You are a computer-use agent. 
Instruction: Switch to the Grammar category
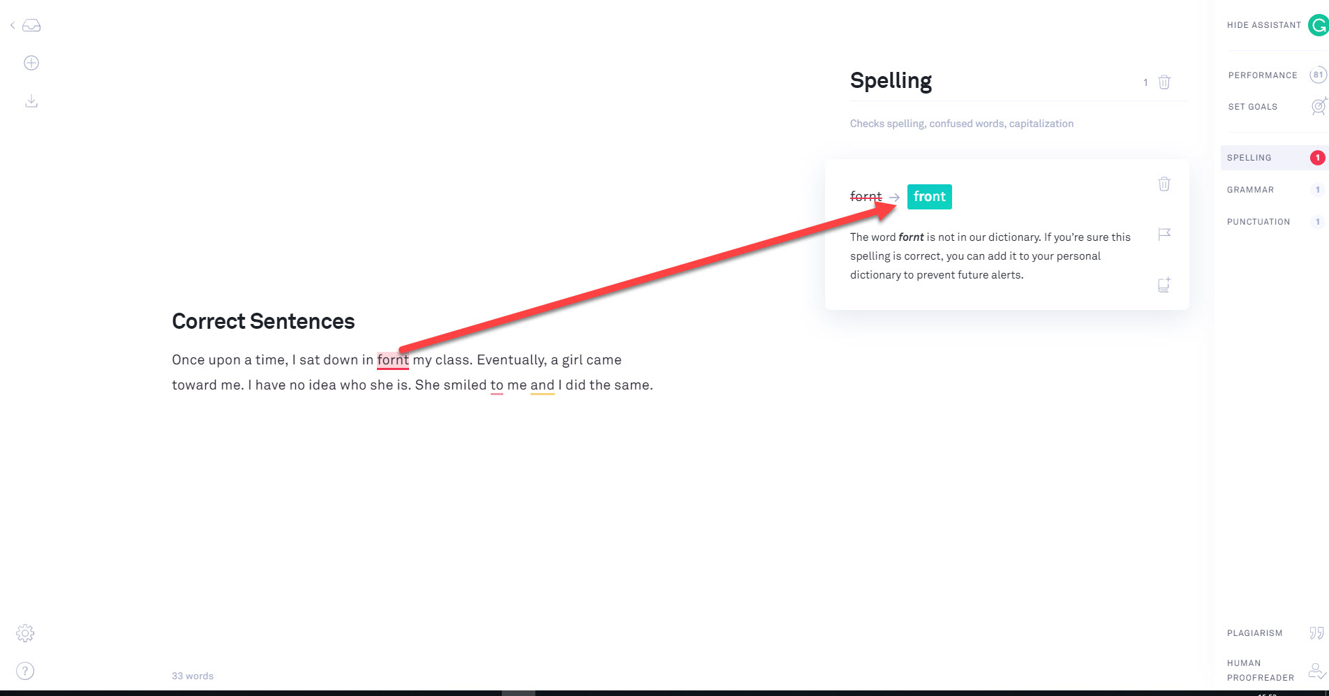pyautogui.click(x=1251, y=190)
